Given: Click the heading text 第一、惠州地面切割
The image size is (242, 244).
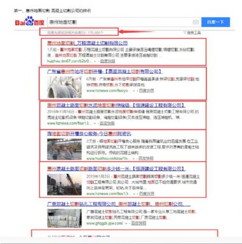Looking at the screenshot, I should tap(52, 10).
